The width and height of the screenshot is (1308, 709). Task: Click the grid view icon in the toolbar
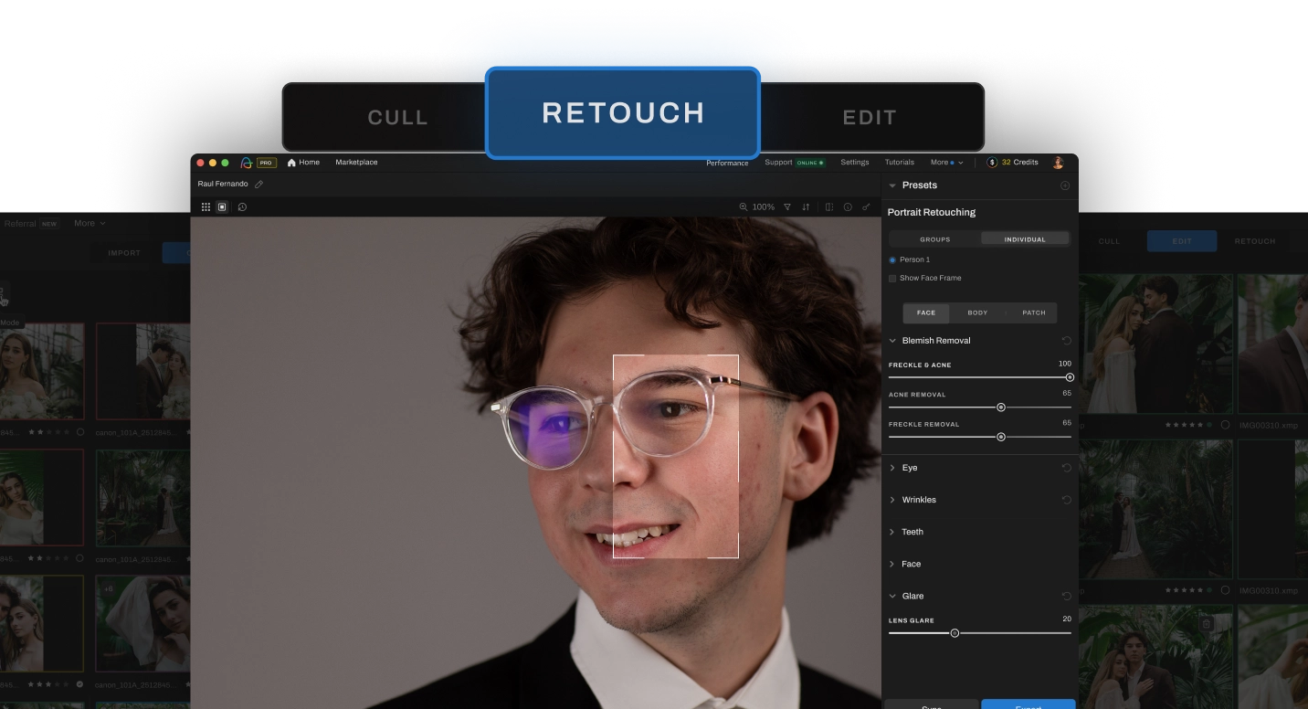point(206,206)
